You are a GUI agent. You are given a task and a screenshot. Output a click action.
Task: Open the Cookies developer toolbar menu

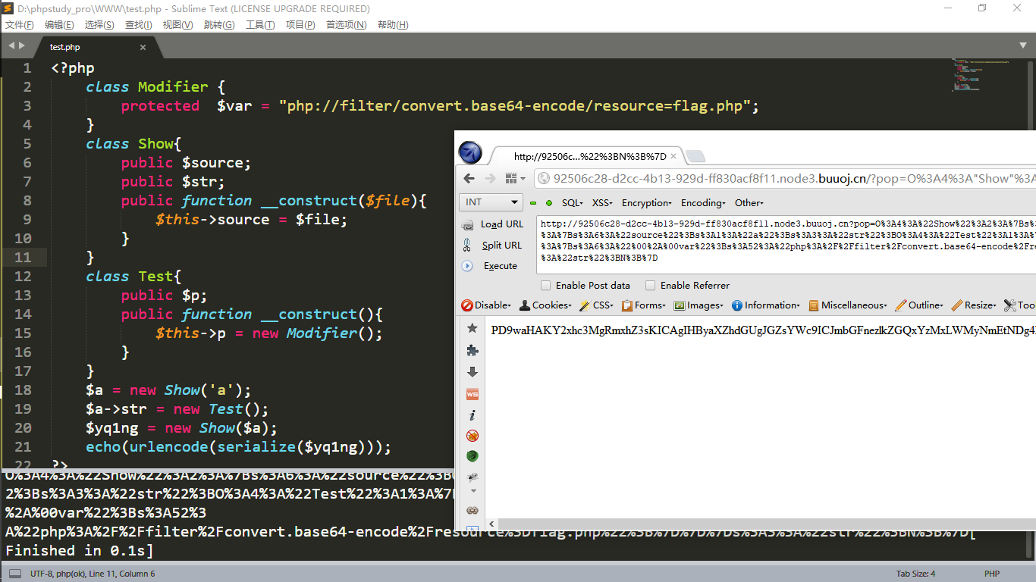[x=545, y=305]
